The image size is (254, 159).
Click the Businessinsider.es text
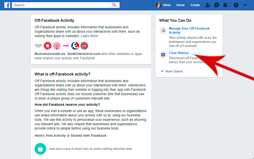click(x=50, y=54)
